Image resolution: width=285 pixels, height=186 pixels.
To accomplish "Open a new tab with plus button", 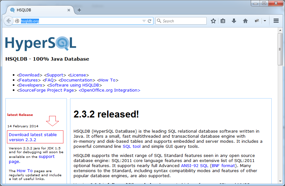I will 79,10.
